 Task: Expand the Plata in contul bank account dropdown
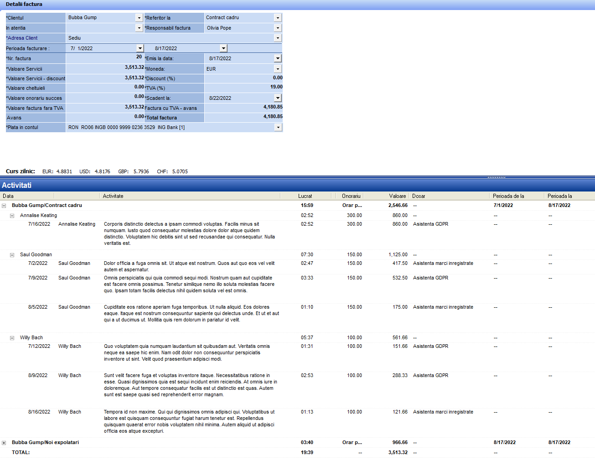[278, 128]
